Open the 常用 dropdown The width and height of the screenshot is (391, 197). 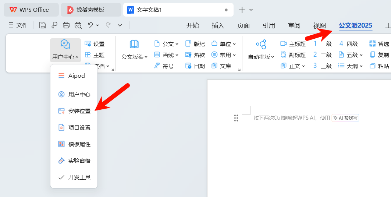tap(224, 55)
